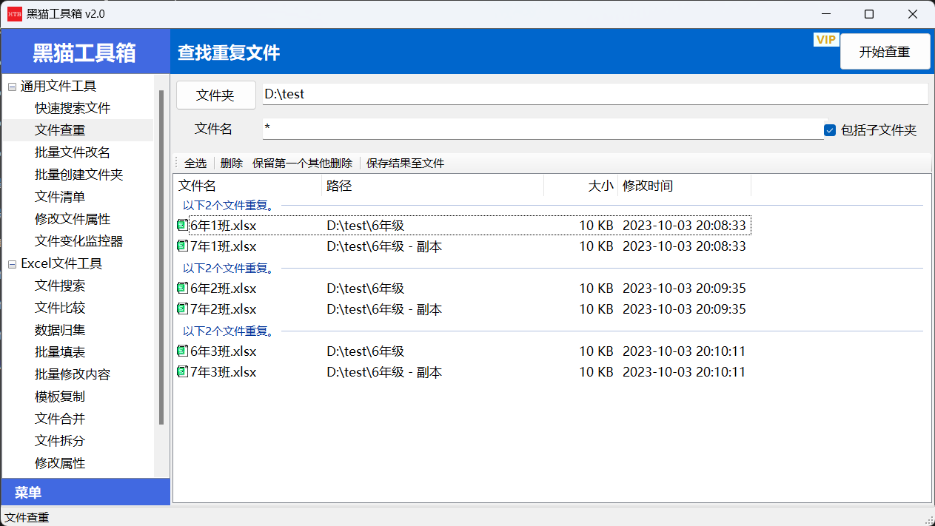This screenshot has width=935, height=526.
Task: Open 文件合并 tool
Action: pyautogui.click(x=60, y=419)
